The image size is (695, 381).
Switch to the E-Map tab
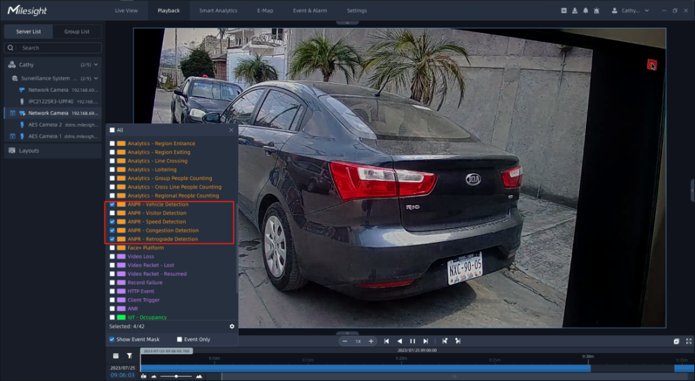265,11
